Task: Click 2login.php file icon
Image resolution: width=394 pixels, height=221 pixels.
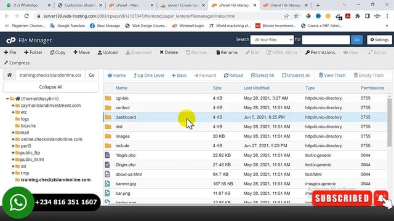Action: pos(107,165)
